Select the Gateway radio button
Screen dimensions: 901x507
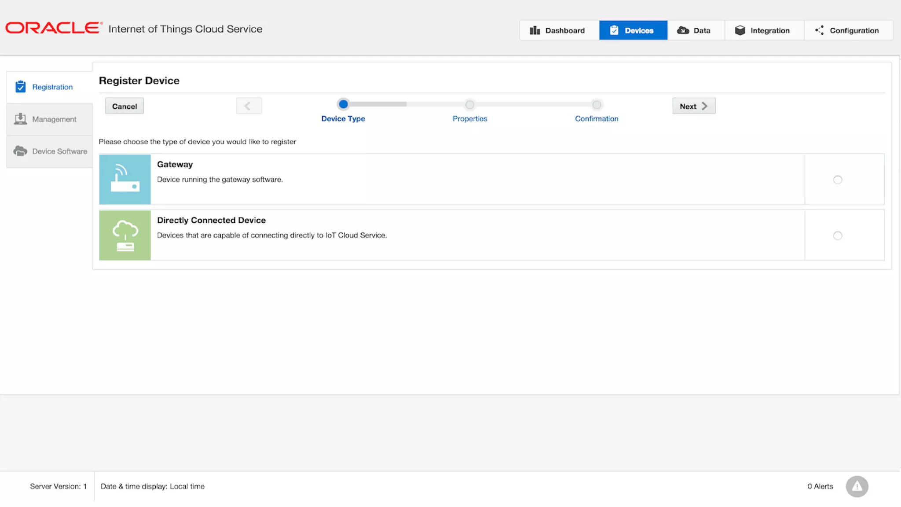tap(838, 180)
